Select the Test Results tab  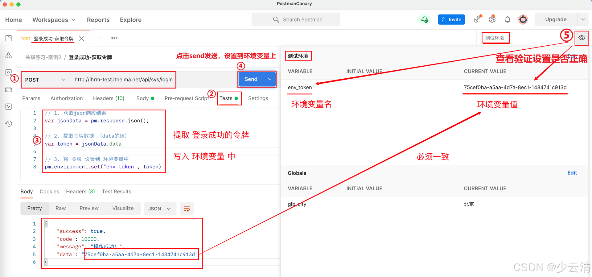click(x=117, y=192)
